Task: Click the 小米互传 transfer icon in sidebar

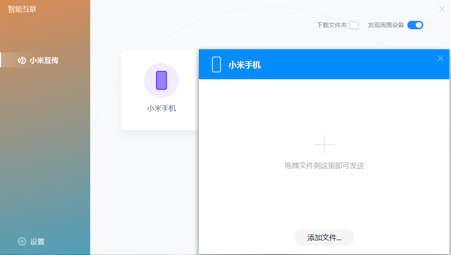Action: 22,60
